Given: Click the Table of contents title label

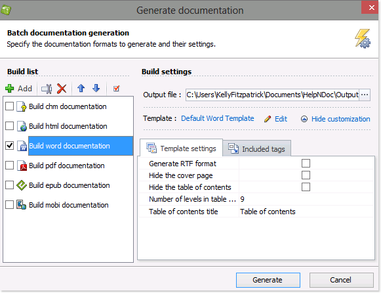Looking at the screenshot, I should pyautogui.click(x=184, y=212).
